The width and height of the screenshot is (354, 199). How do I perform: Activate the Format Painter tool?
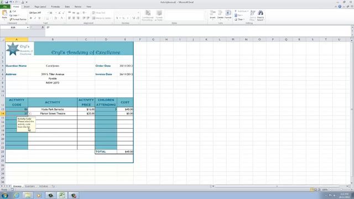18,19
